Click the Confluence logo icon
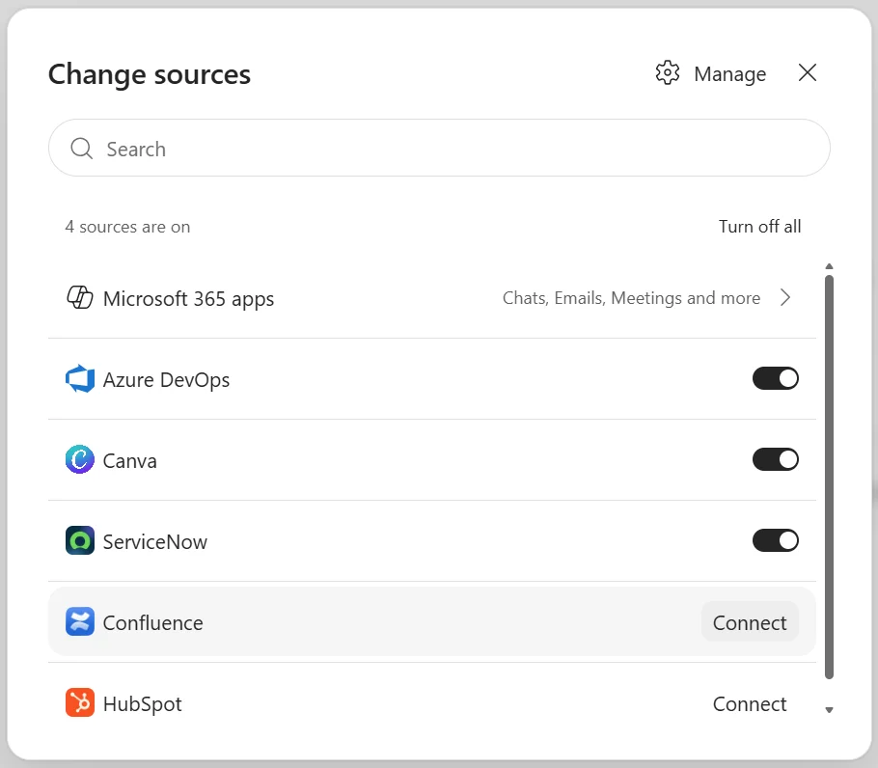This screenshot has width=878, height=768. tap(79, 622)
